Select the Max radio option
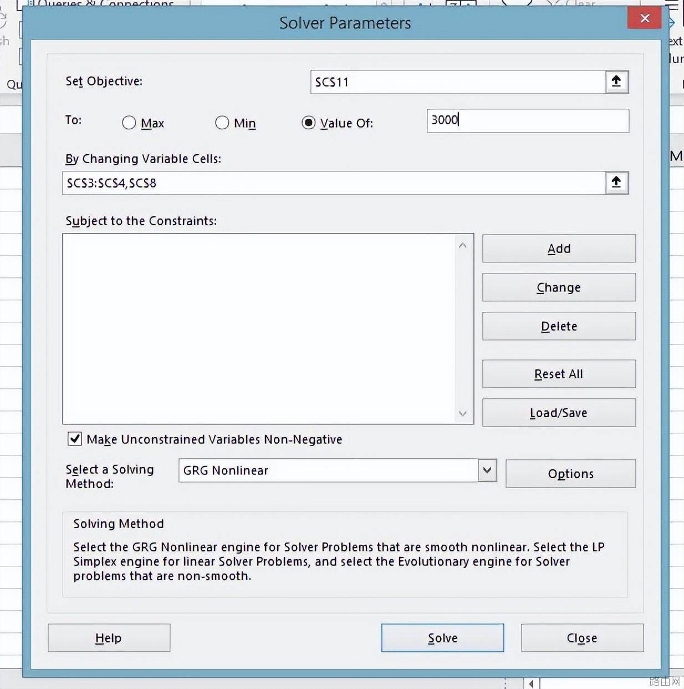The width and height of the screenshot is (684, 689). coord(129,123)
